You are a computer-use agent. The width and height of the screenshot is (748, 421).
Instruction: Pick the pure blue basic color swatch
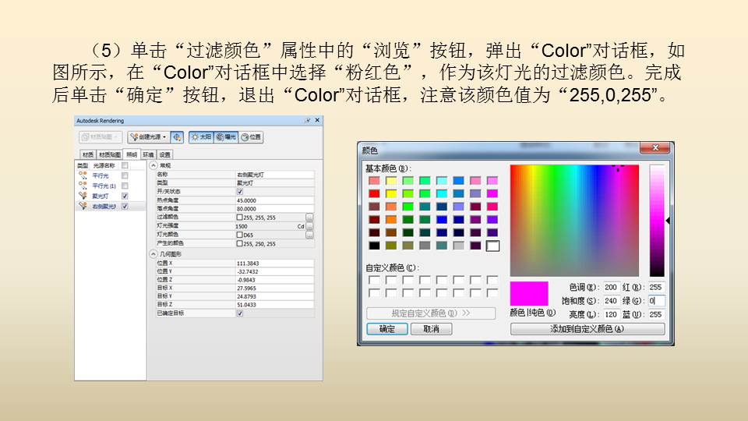click(442, 220)
